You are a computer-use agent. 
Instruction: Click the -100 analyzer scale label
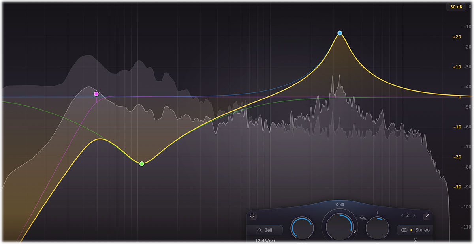click(x=467, y=207)
